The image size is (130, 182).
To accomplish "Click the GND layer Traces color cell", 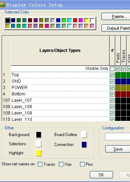I will (123, 81).
